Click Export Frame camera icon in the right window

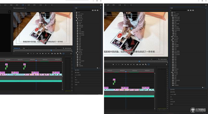tap(143, 65)
